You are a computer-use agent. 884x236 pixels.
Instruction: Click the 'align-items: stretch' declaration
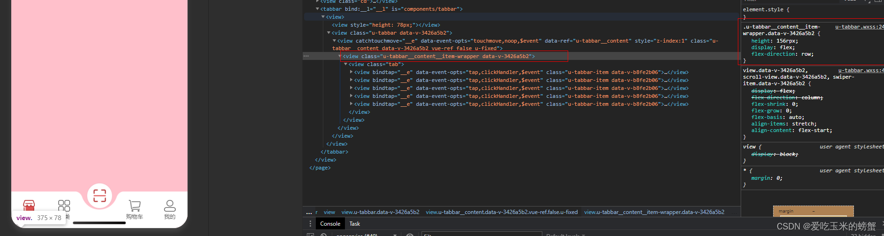coord(784,124)
